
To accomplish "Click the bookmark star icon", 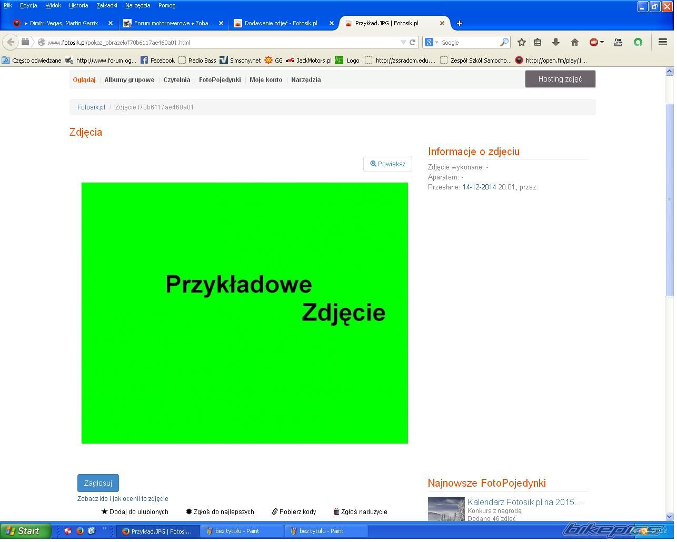I will pos(521,42).
